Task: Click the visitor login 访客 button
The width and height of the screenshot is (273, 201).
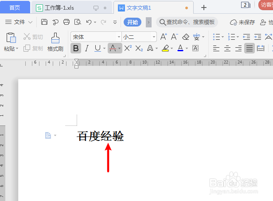Action: point(266,5)
